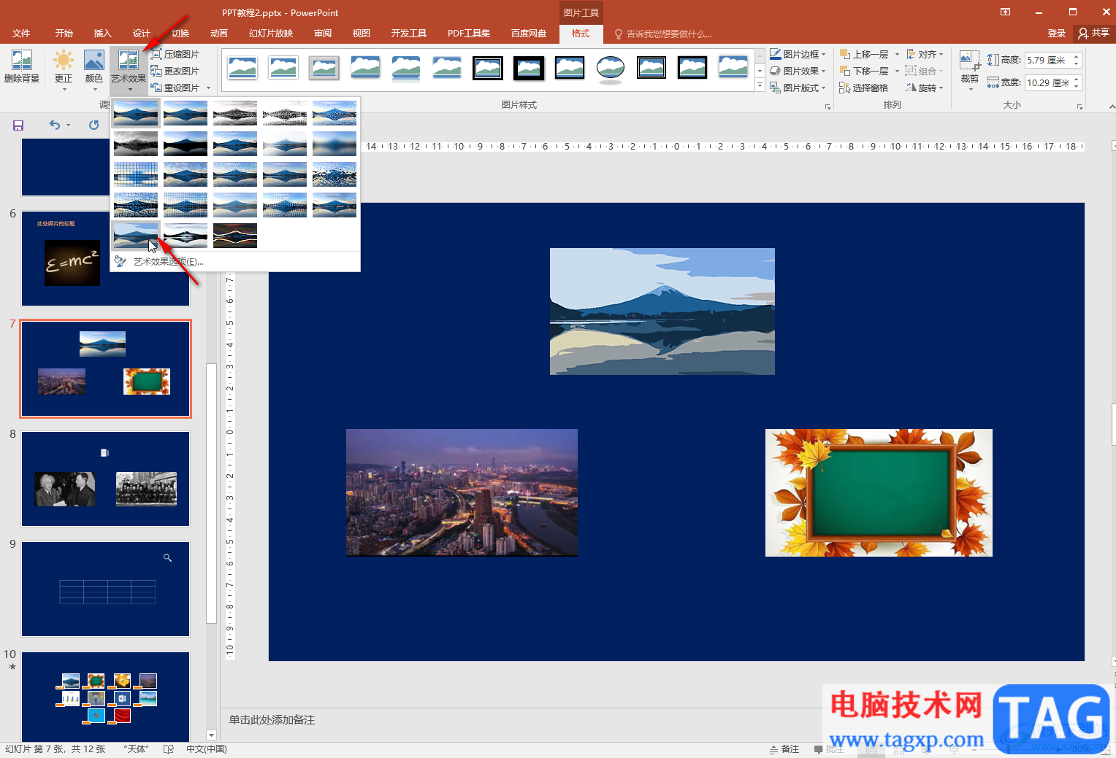The height and width of the screenshot is (758, 1116).
Task: Open Ribbon Display Options icon
Action: tap(1005, 12)
